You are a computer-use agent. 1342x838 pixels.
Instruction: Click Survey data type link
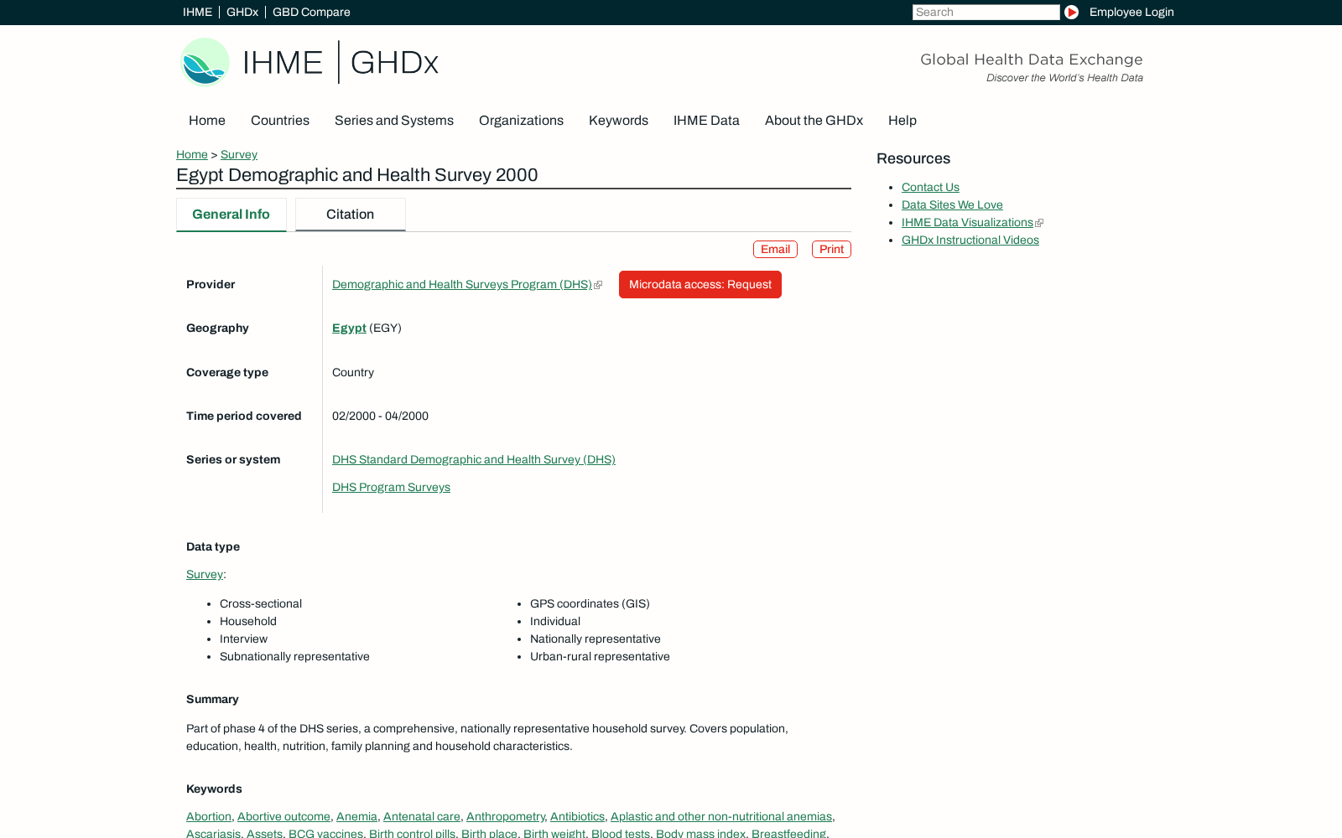(205, 574)
